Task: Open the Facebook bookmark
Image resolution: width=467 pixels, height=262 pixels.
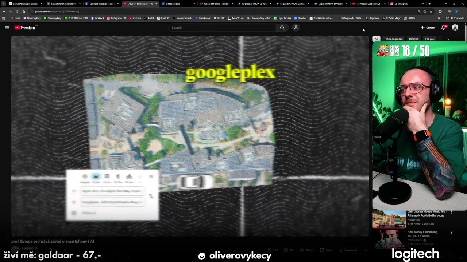Action: tap(97, 18)
